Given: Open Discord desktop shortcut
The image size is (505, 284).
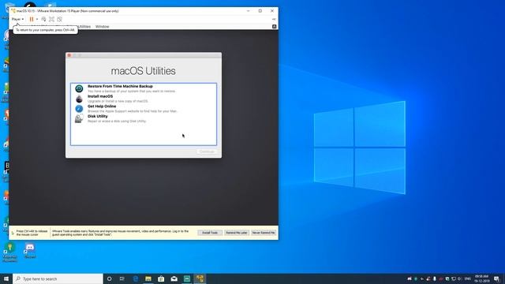Looking at the screenshot, I should [x=30, y=250].
